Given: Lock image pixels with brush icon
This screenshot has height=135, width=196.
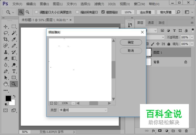Looking at the screenshot, I should [x=152, y=44].
